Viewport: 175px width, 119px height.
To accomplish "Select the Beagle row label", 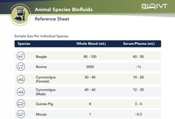I will click(x=41, y=56).
